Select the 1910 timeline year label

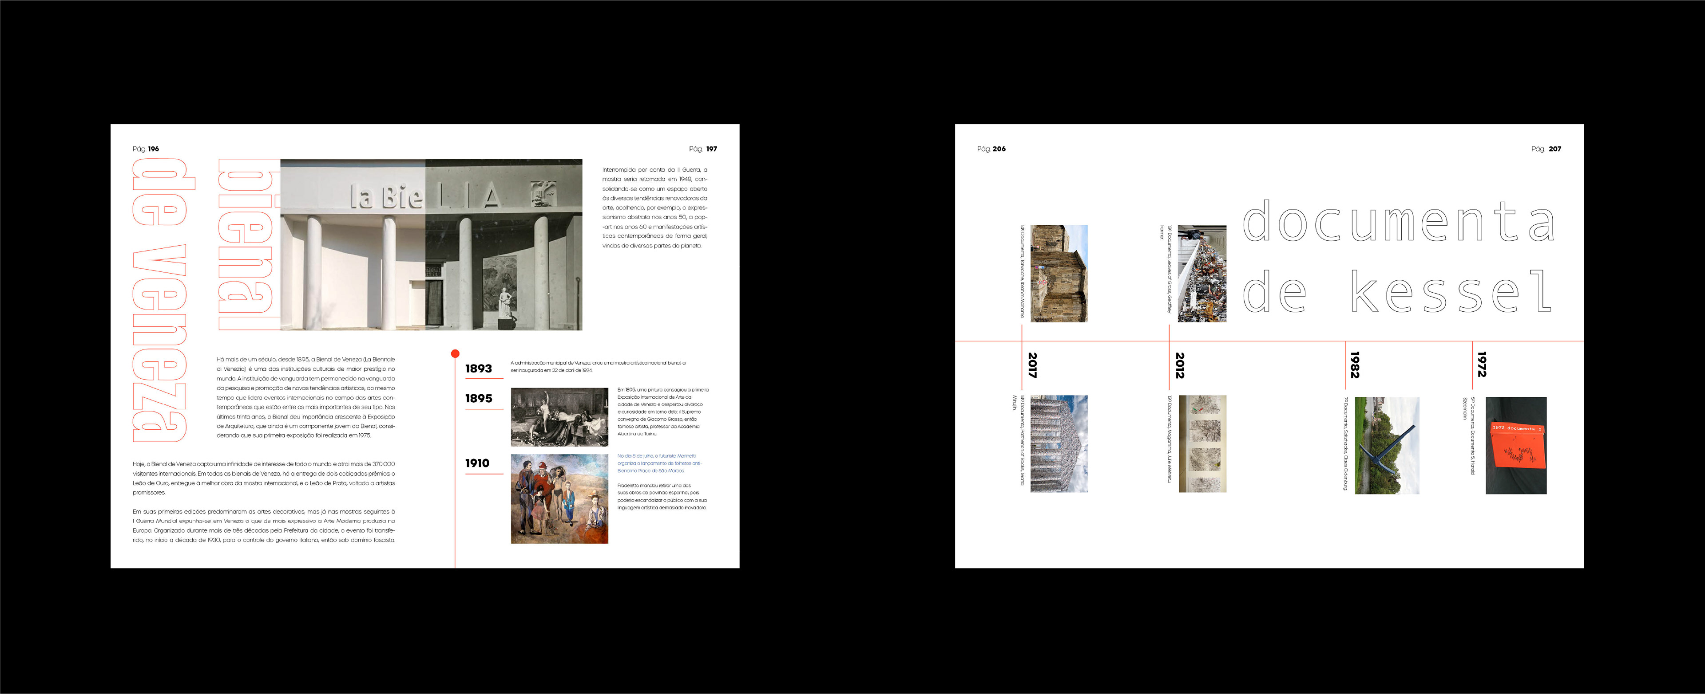pyautogui.click(x=477, y=463)
